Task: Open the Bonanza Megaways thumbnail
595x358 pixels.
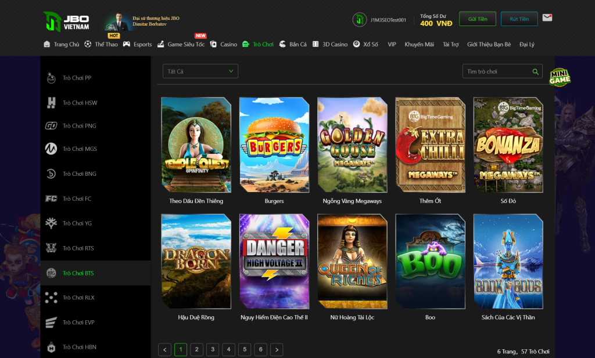Action: [508, 144]
